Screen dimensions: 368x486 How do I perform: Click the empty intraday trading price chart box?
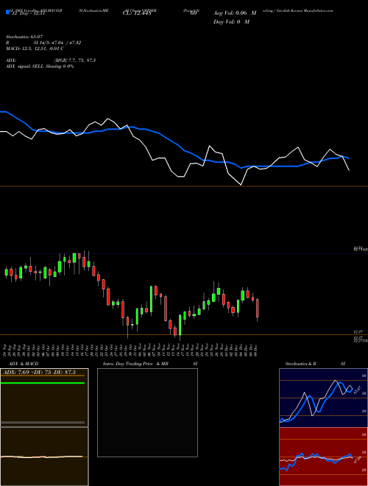(x=147, y=412)
